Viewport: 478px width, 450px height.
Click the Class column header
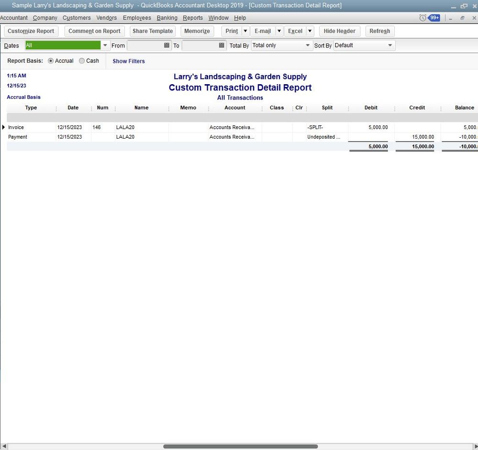[x=277, y=108]
